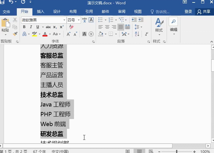Click the Paste clipboard icon

[x=6, y=23]
